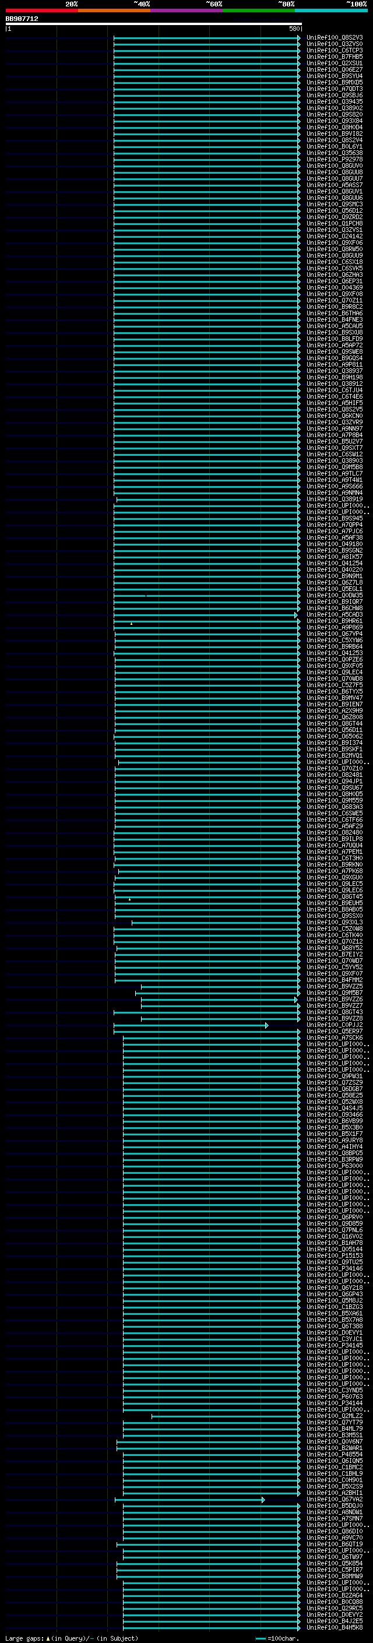
Task: Click the red 20% color legend segment
Action: (x=41, y=10)
